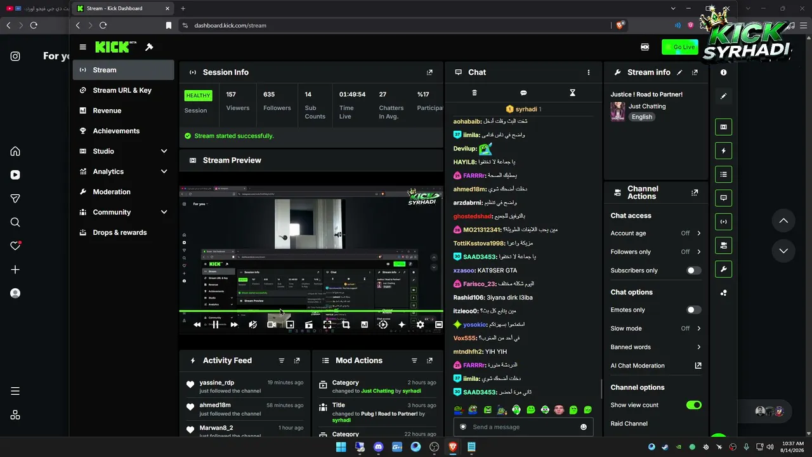
Task: Pop out the Mod Actions panel
Action: pos(429,361)
